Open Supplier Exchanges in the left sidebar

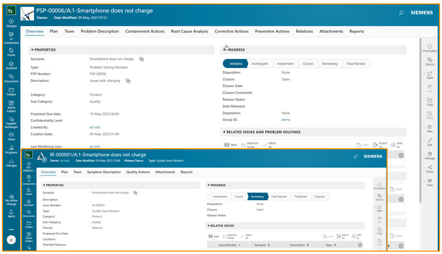11,122
